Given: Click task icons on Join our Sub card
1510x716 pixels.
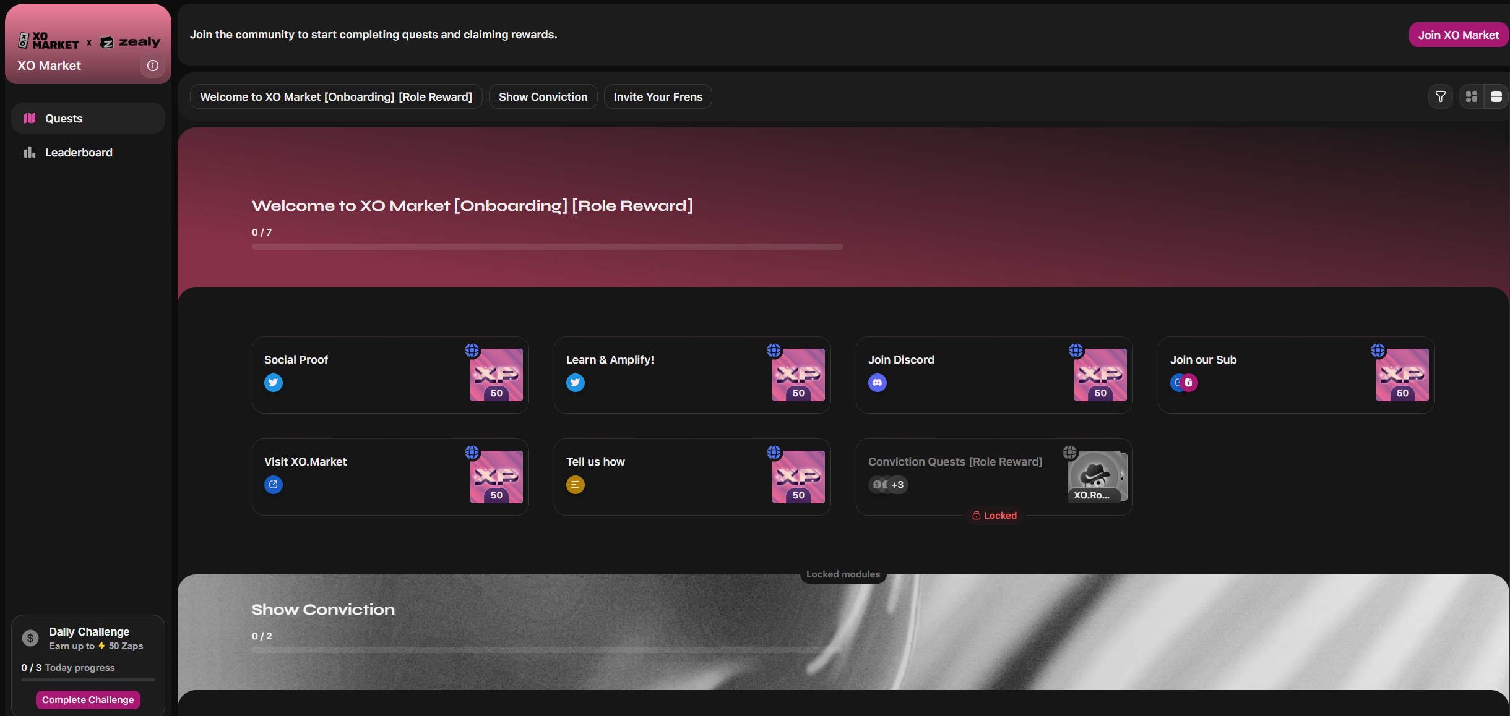Looking at the screenshot, I should pyautogui.click(x=1184, y=383).
